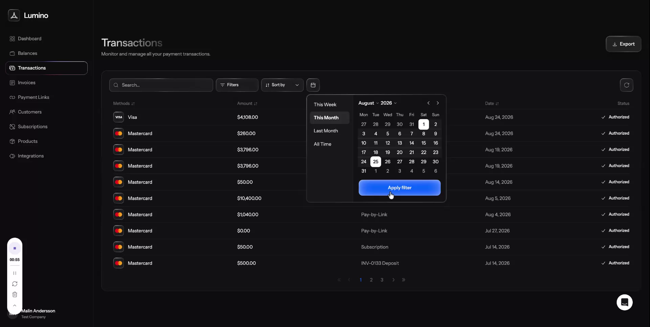Click the previous page chevron
650x327 pixels.
coord(349,280)
